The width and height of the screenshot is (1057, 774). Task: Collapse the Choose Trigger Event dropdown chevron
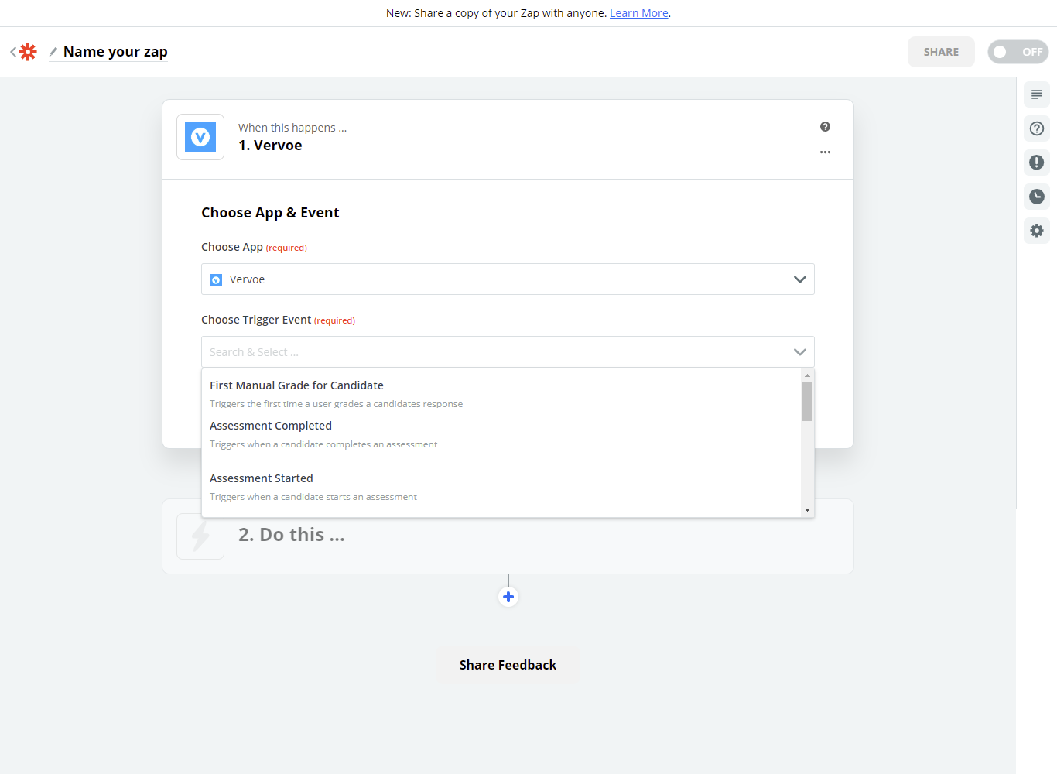800,352
